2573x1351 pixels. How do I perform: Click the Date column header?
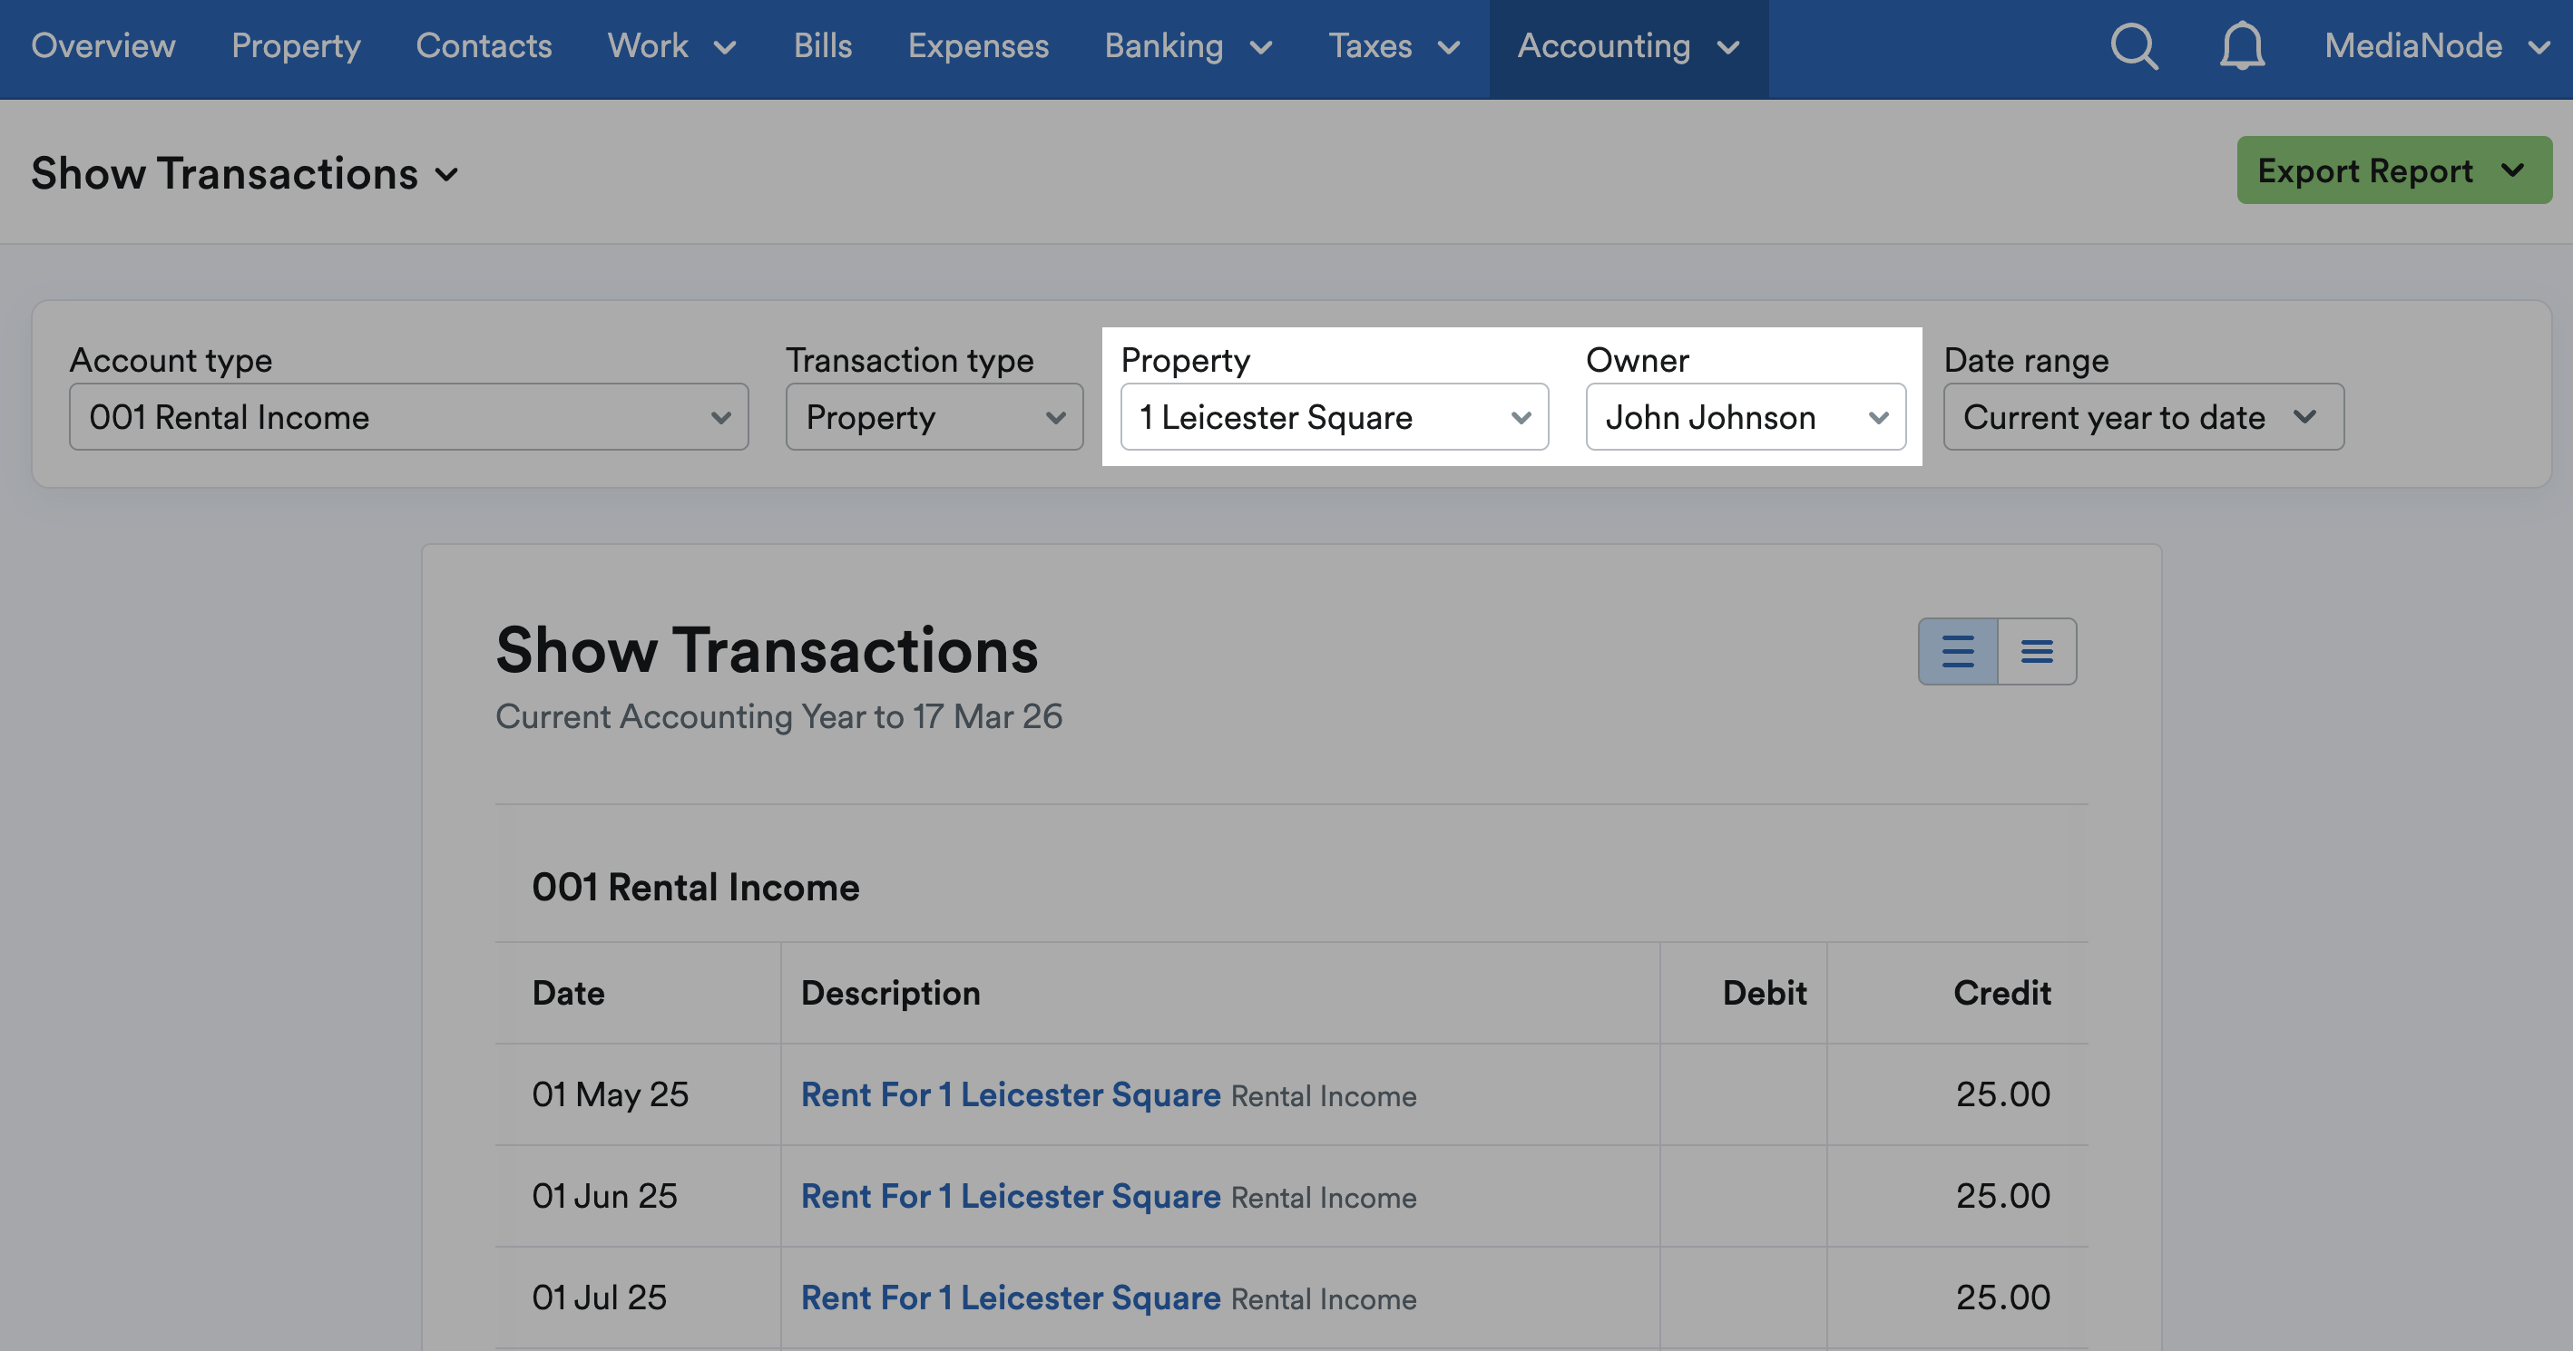pos(568,993)
